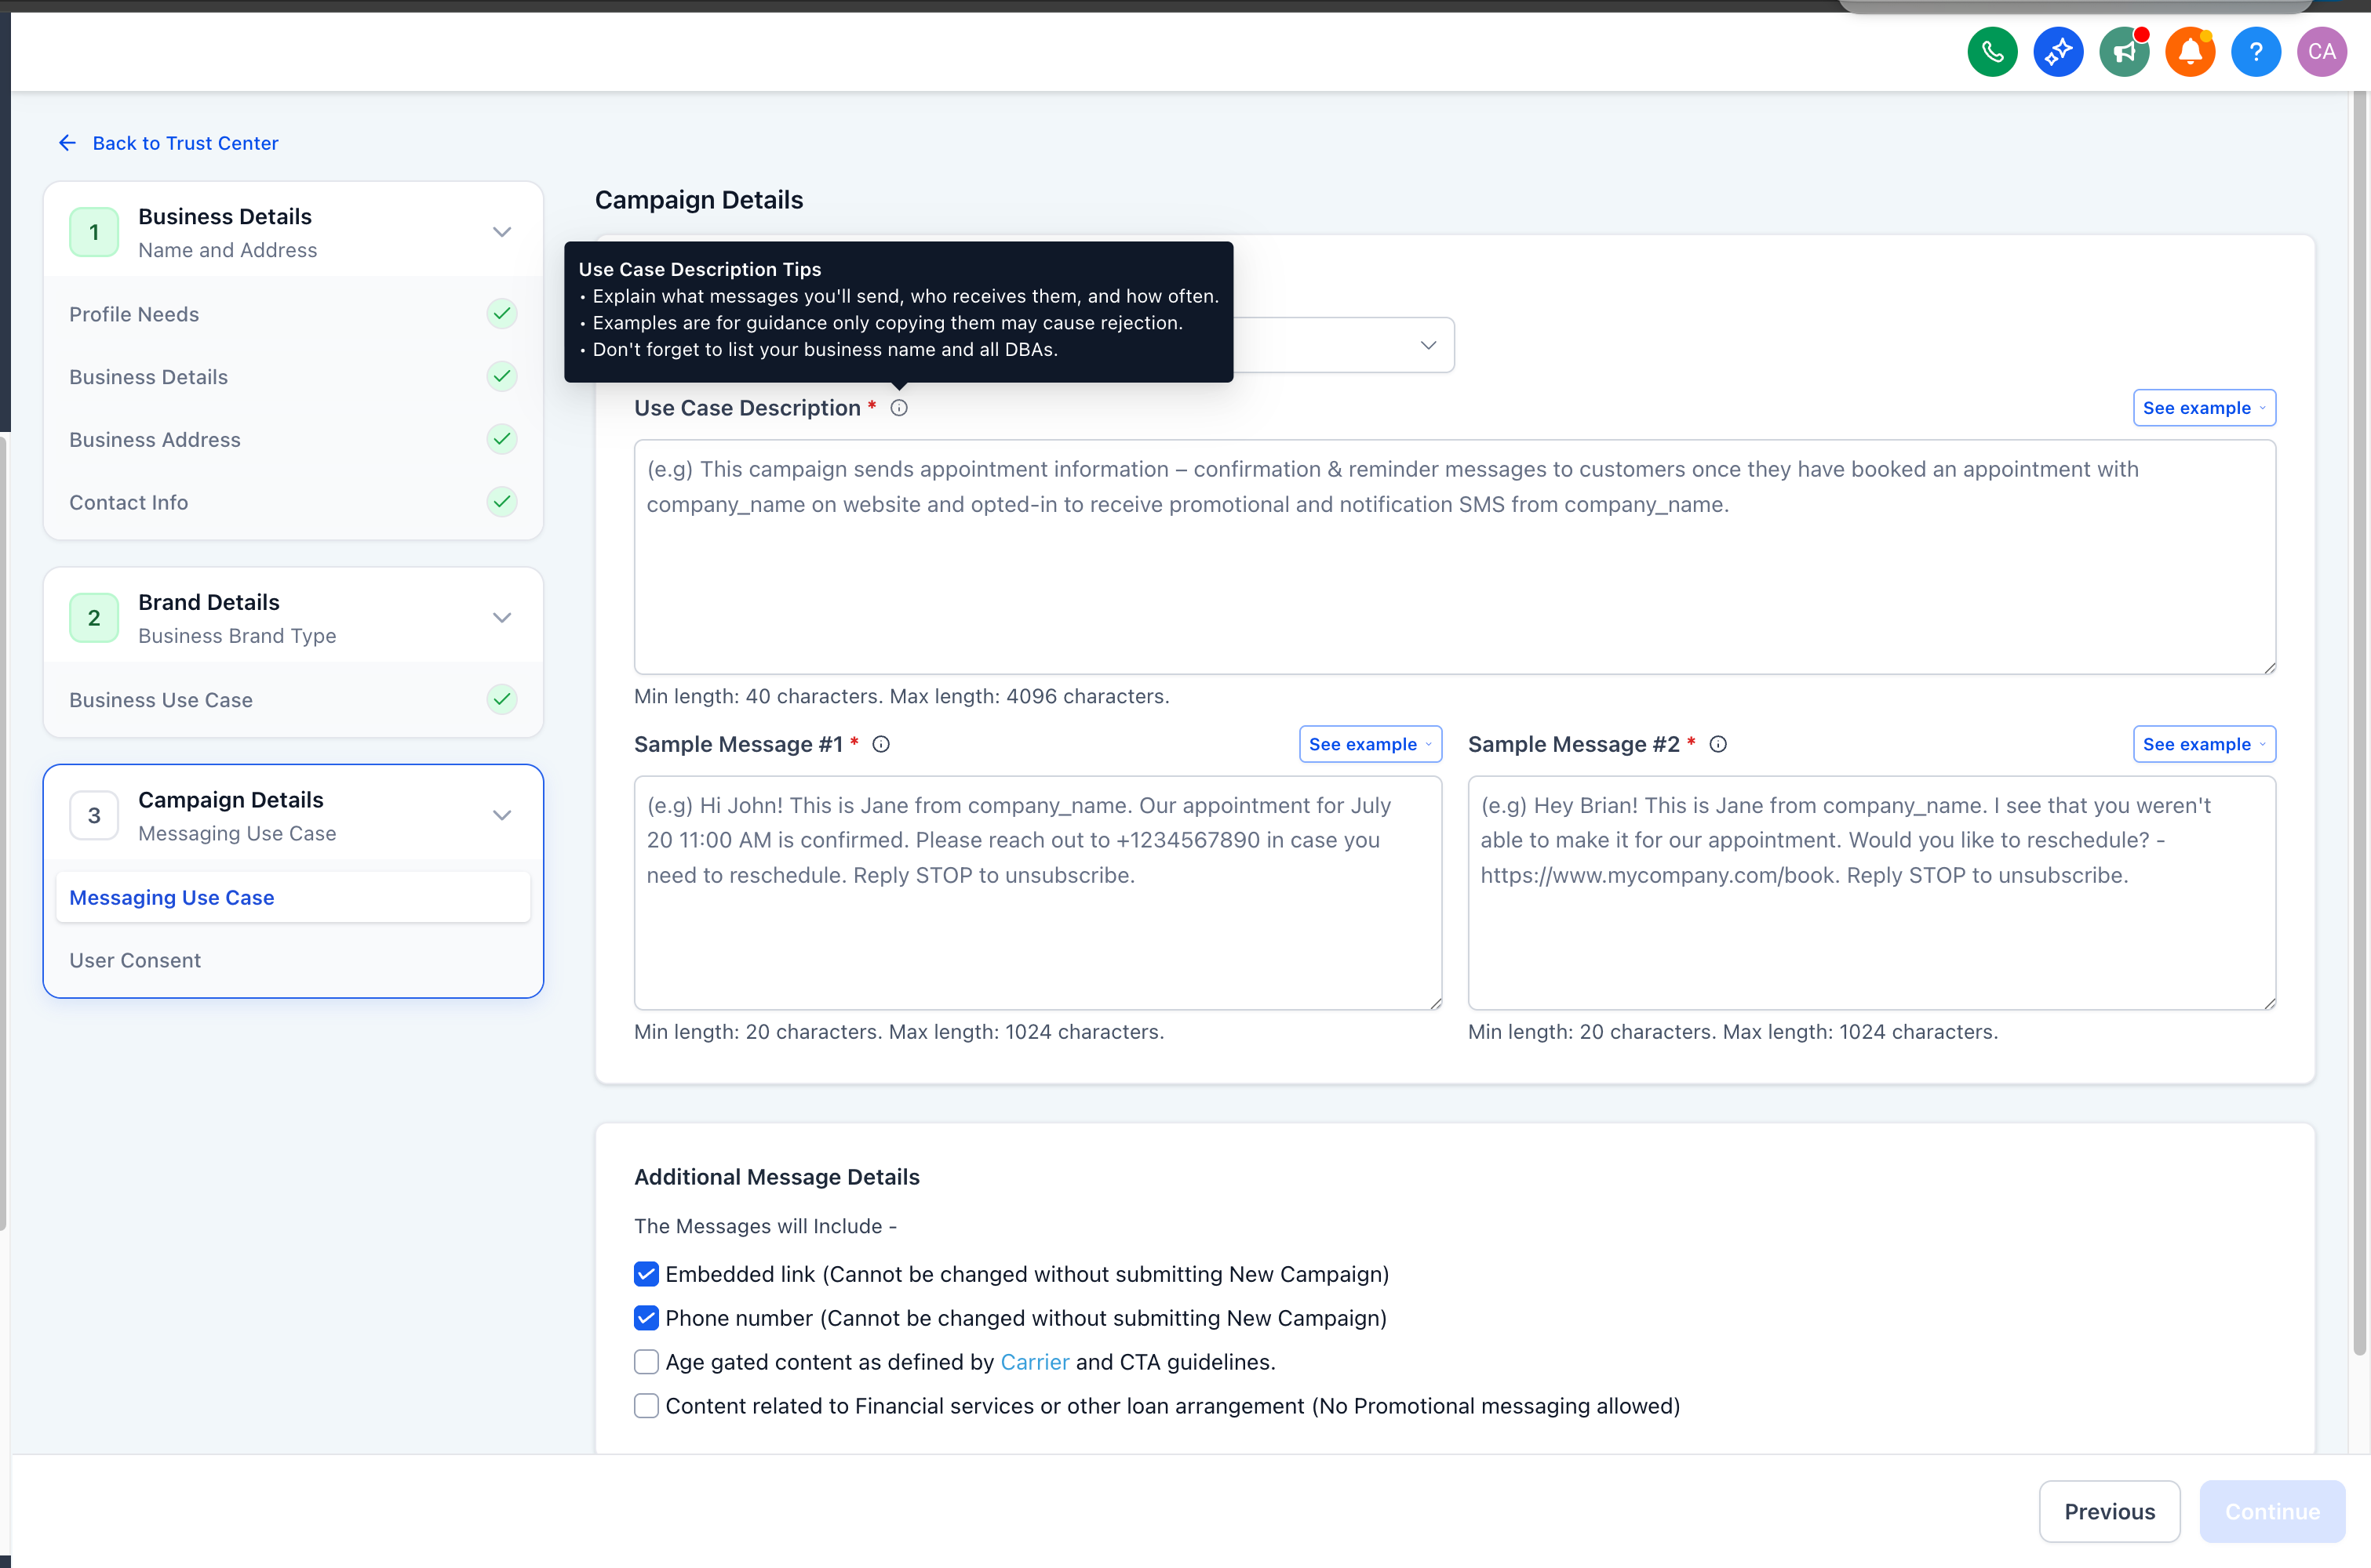Open the orange notifications bell
2371x1568 pixels.
click(x=2190, y=52)
